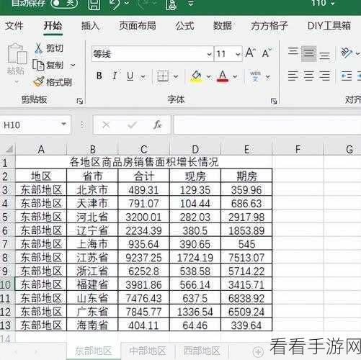Open Customize Quick Access Toolbar dropdown

point(191,4)
